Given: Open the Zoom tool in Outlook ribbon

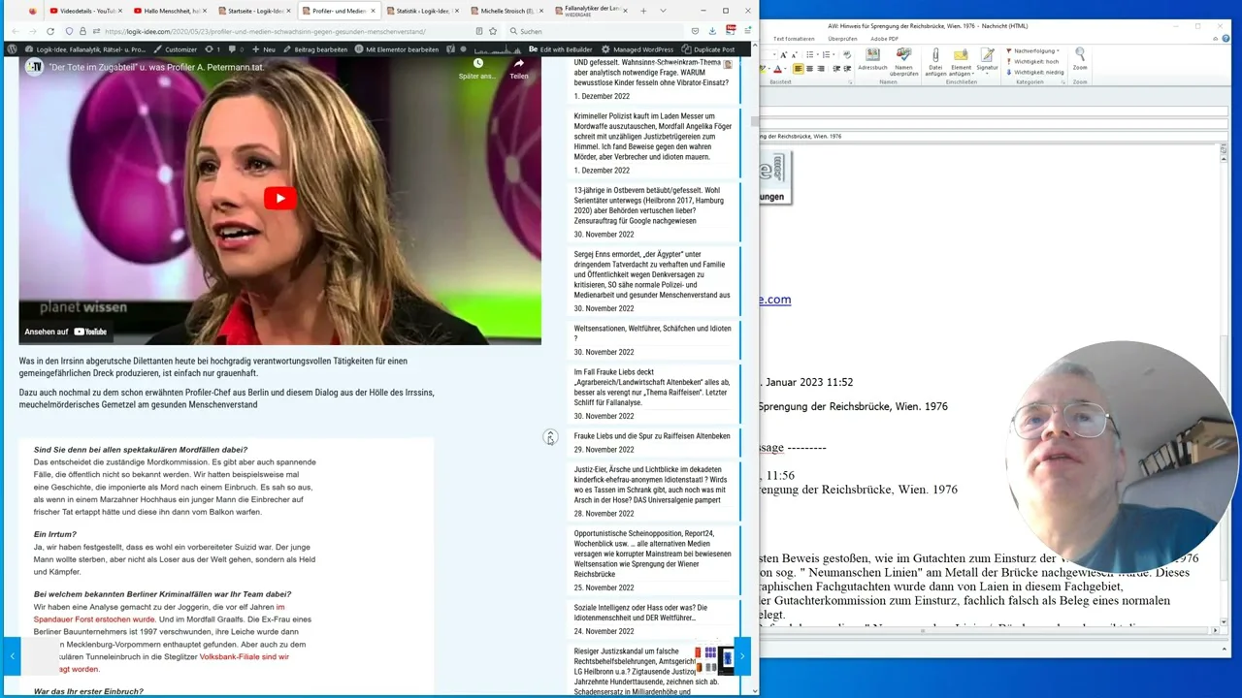Looking at the screenshot, I should click(x=1080, y=59).
